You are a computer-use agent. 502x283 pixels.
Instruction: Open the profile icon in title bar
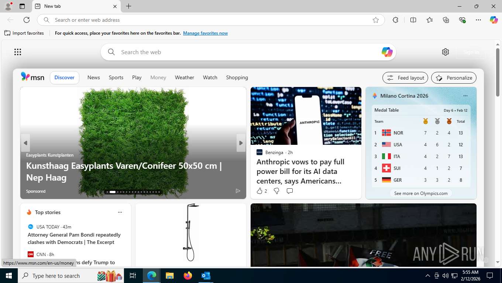pyautogui.click(x=8, y=6)
